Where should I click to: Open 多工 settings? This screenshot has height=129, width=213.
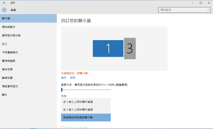pyautogui.click(x=28, y=44)
